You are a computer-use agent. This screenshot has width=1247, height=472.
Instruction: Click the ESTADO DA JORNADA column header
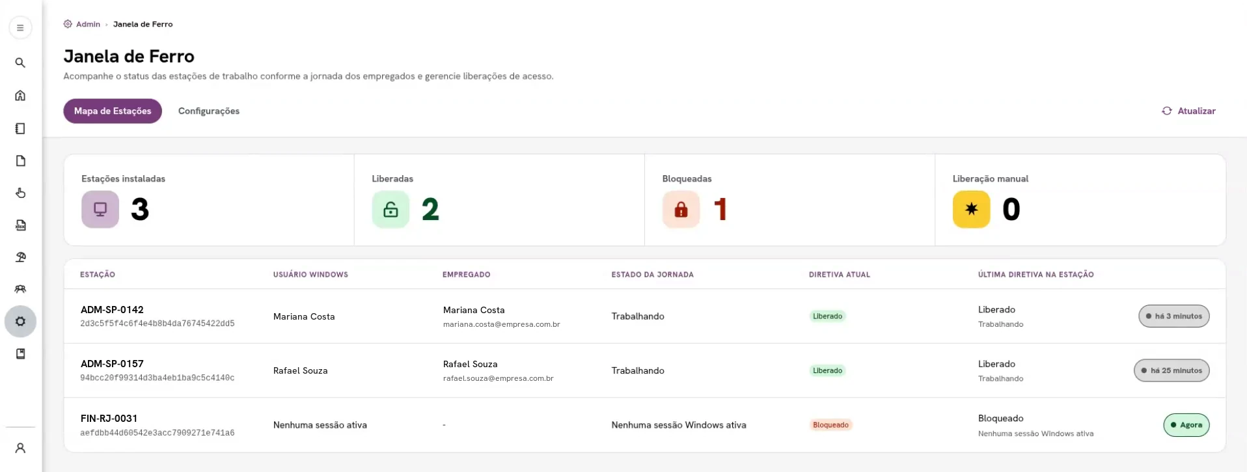pos(652,275)
